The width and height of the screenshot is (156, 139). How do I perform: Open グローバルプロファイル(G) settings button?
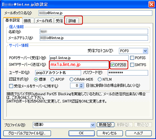27,133
